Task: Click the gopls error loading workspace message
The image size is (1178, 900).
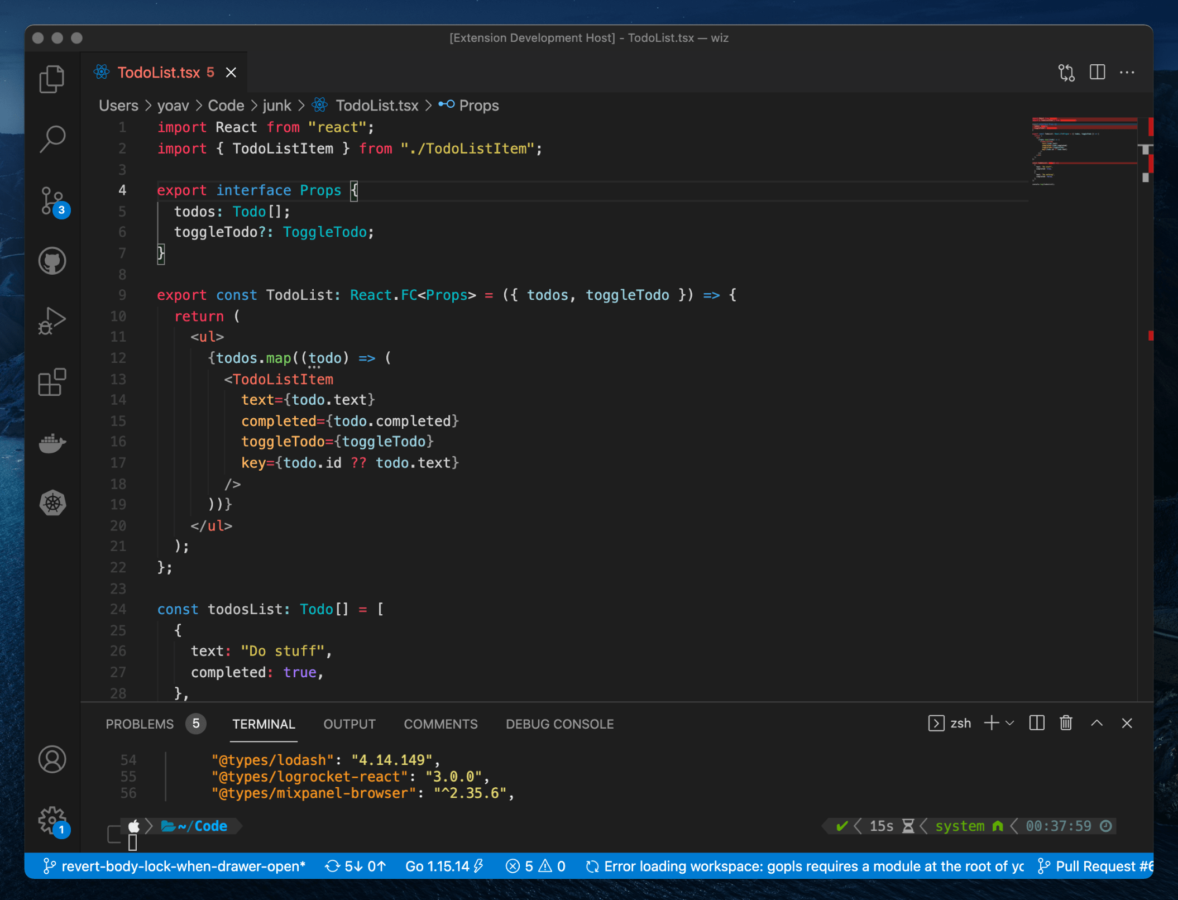Action: [805, 866]
